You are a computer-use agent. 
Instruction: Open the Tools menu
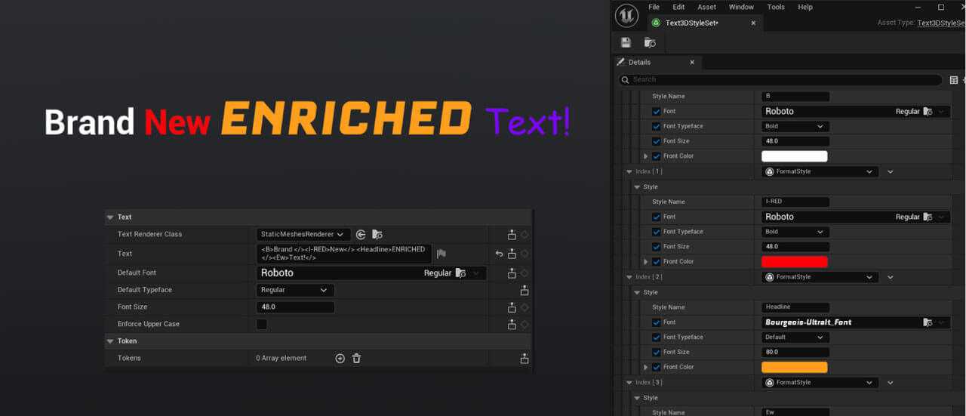776,7
